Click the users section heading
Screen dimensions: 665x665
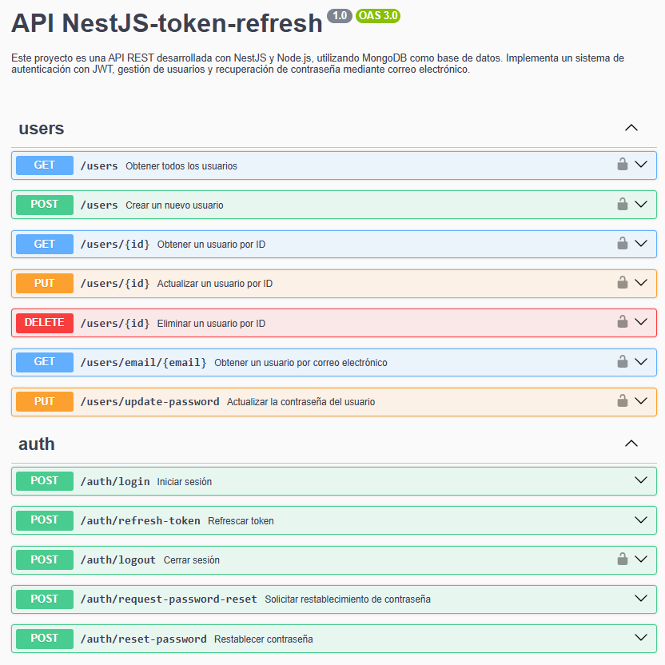[41, 129]
